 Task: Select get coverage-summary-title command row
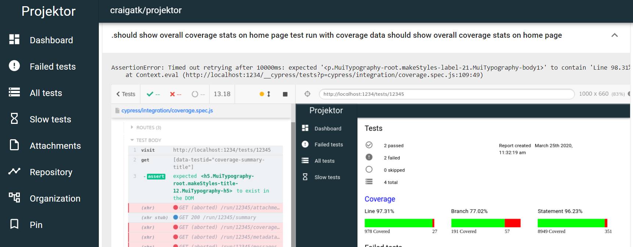pyautogui.click(x=205, y=163)
